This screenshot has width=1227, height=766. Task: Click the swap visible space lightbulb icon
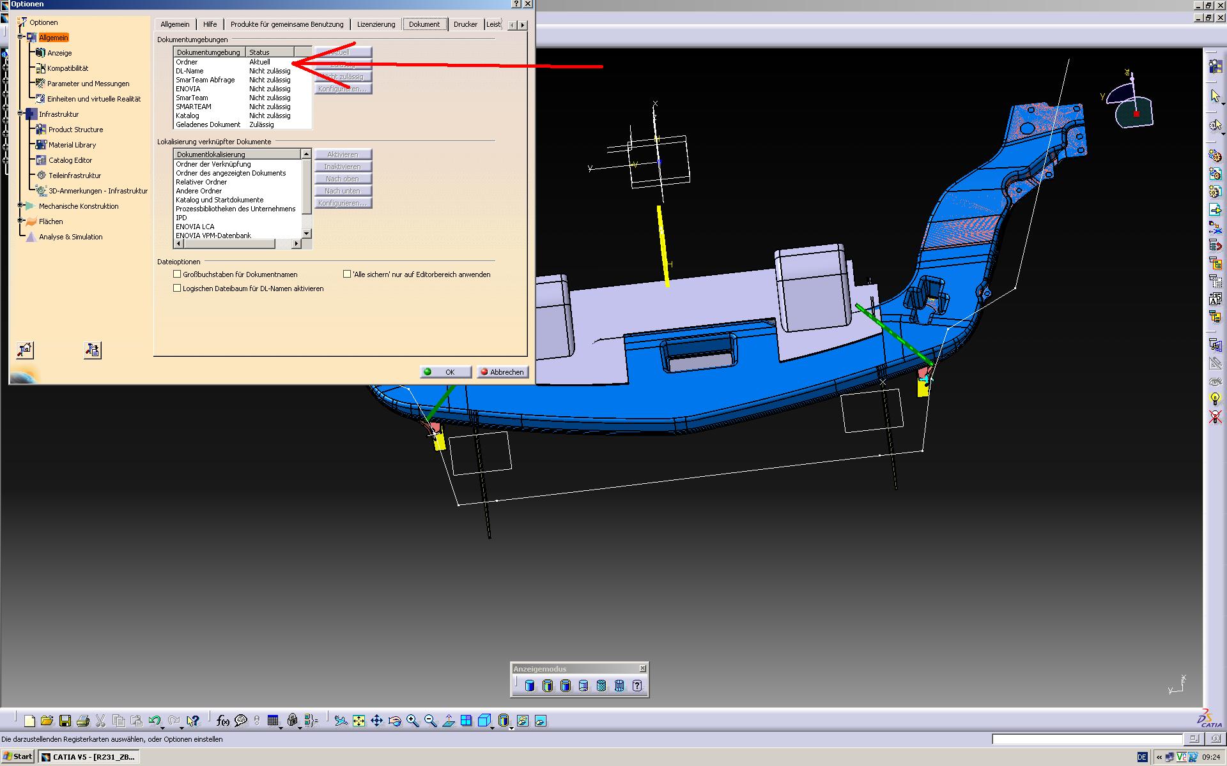1215,399
